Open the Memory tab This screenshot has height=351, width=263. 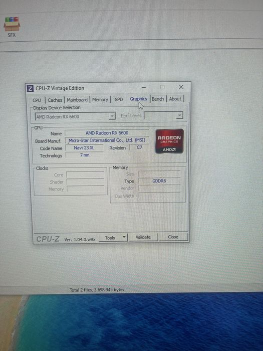coord(100,100)
